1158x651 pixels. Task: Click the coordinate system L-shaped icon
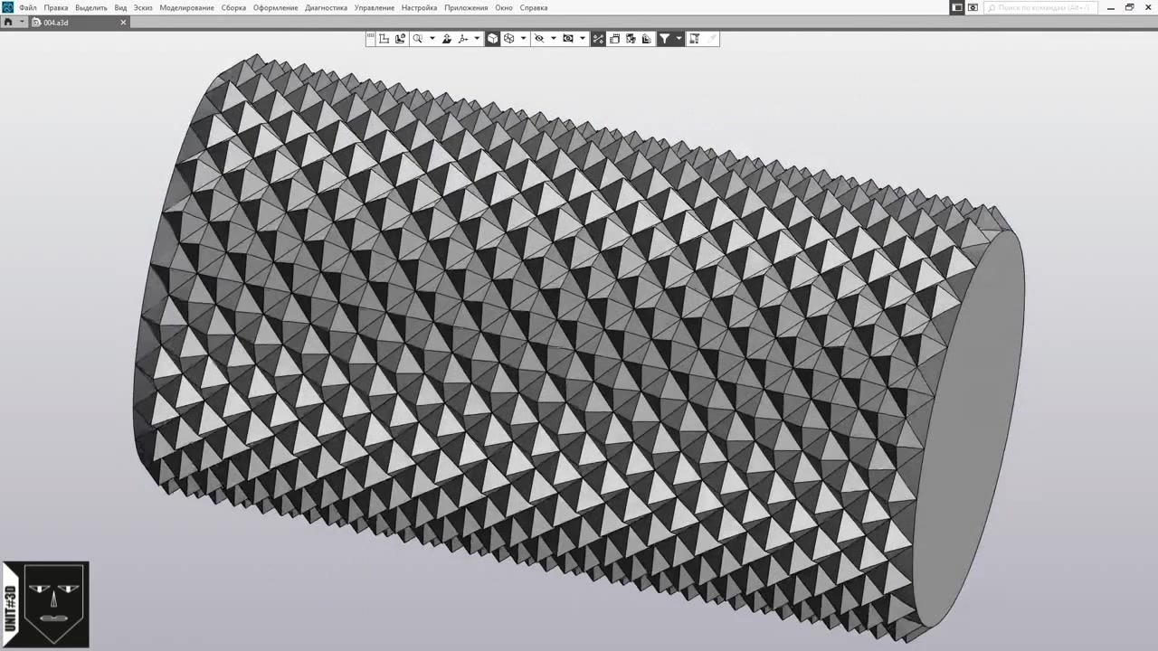click(384, 39)
